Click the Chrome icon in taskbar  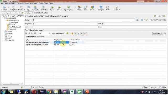click(49, 92)
